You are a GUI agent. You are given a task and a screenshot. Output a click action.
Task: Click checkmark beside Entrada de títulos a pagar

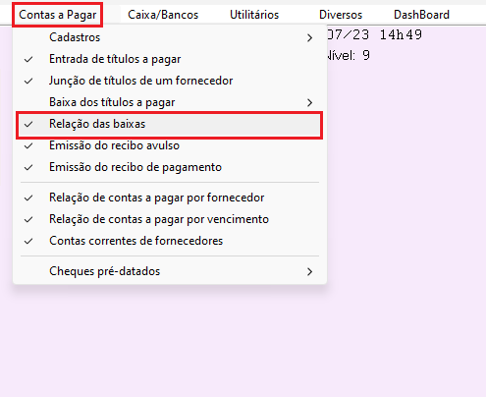pyautogui.click(x=28, y=60)
